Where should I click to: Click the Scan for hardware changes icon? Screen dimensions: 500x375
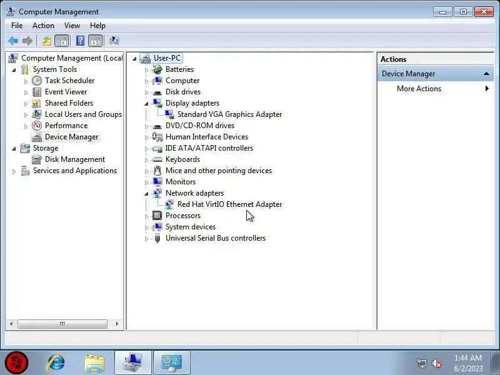coord(114,41)
